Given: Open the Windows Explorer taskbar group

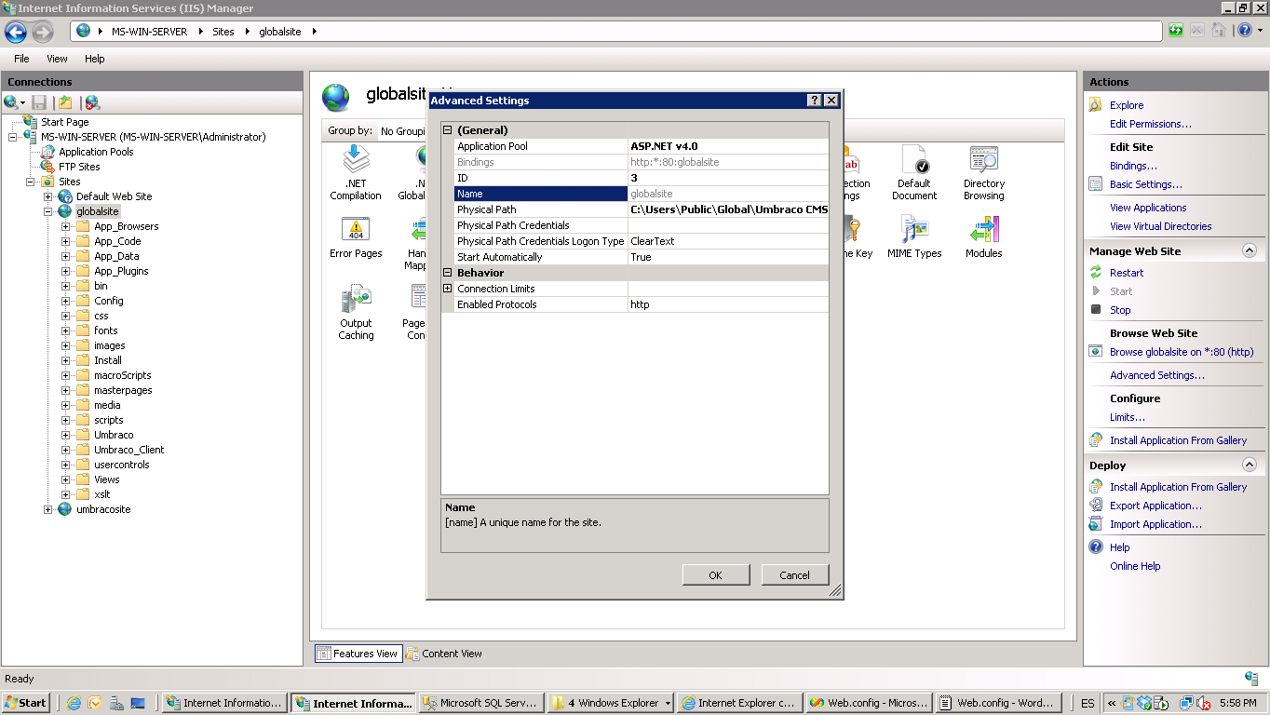Looking at the screenshot, I should pos(612,703).
